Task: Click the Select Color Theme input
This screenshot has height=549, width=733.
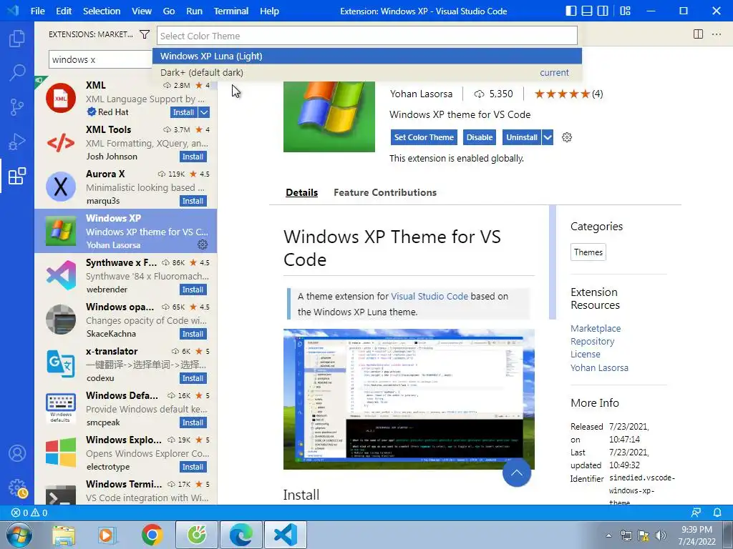Action: click(367, 36)
